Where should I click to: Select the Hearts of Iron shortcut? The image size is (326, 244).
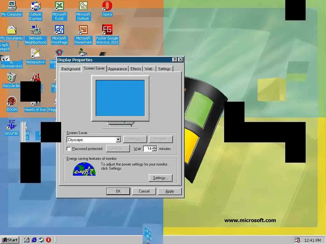pos(35,107)
